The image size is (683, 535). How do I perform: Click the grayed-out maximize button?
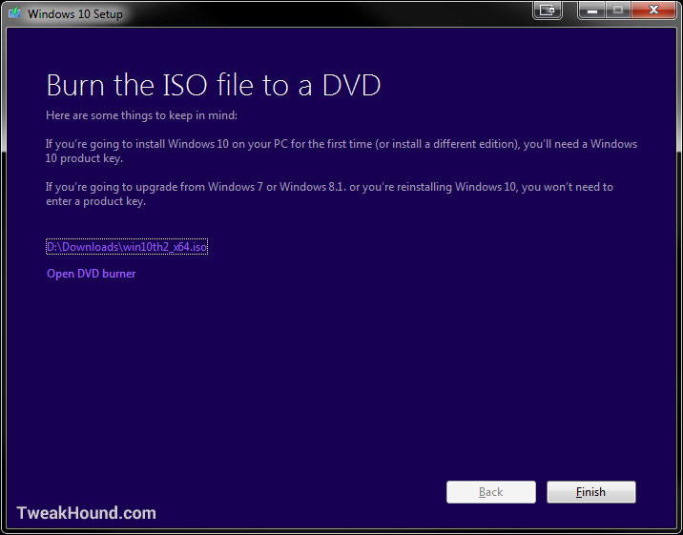618,10
